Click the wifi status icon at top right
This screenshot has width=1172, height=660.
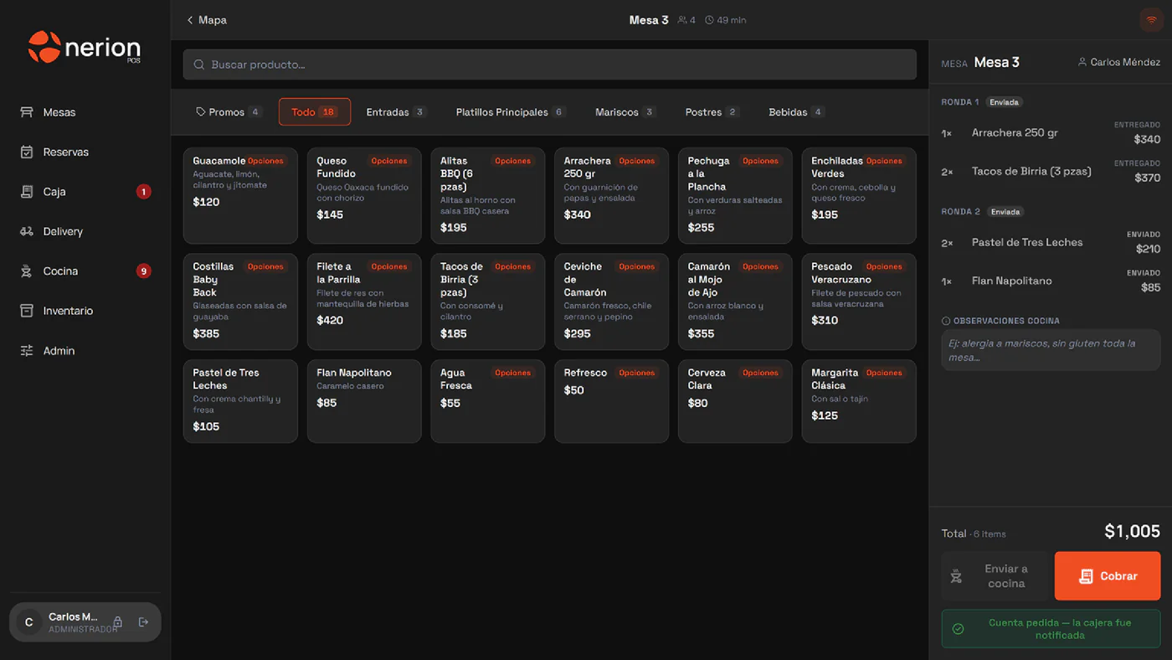click(1152, 20)
